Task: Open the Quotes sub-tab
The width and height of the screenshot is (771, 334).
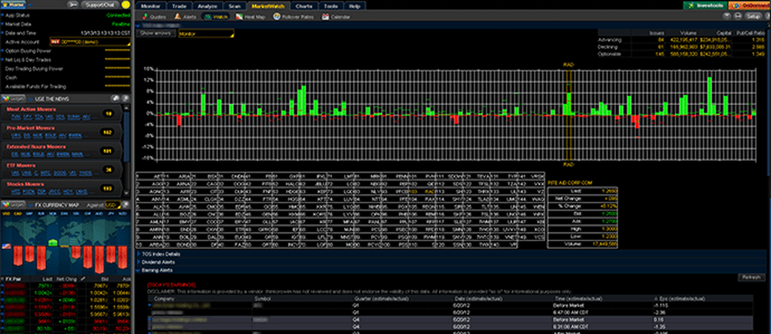Action: coord(157,16)
